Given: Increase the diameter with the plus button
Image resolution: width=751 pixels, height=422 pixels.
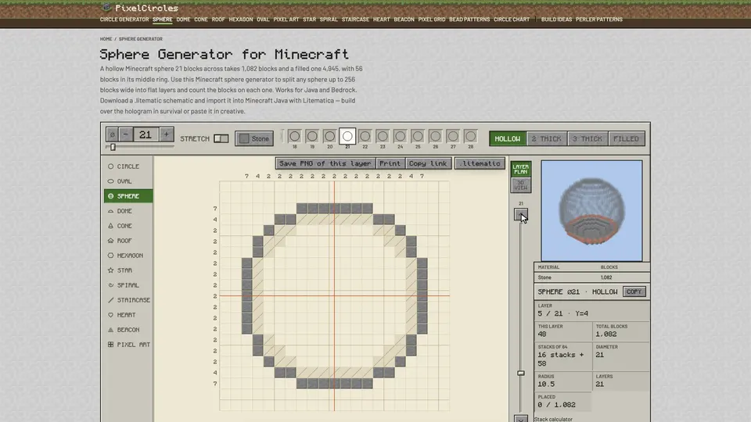Looking at the screenshot, I should [x=166, y=134].
